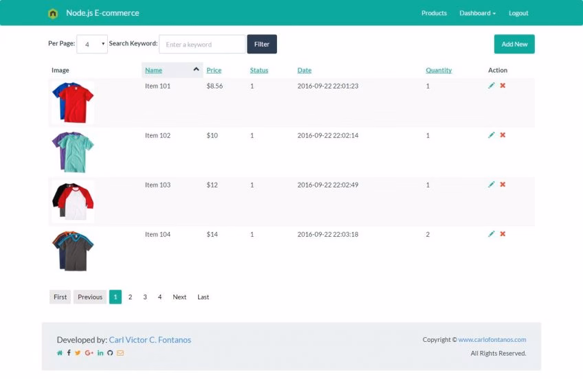Sort the table by Quantity column

click(x=439, y=70)
